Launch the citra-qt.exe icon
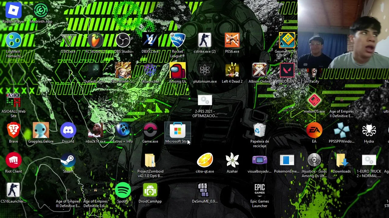 [x=205, y=160]
